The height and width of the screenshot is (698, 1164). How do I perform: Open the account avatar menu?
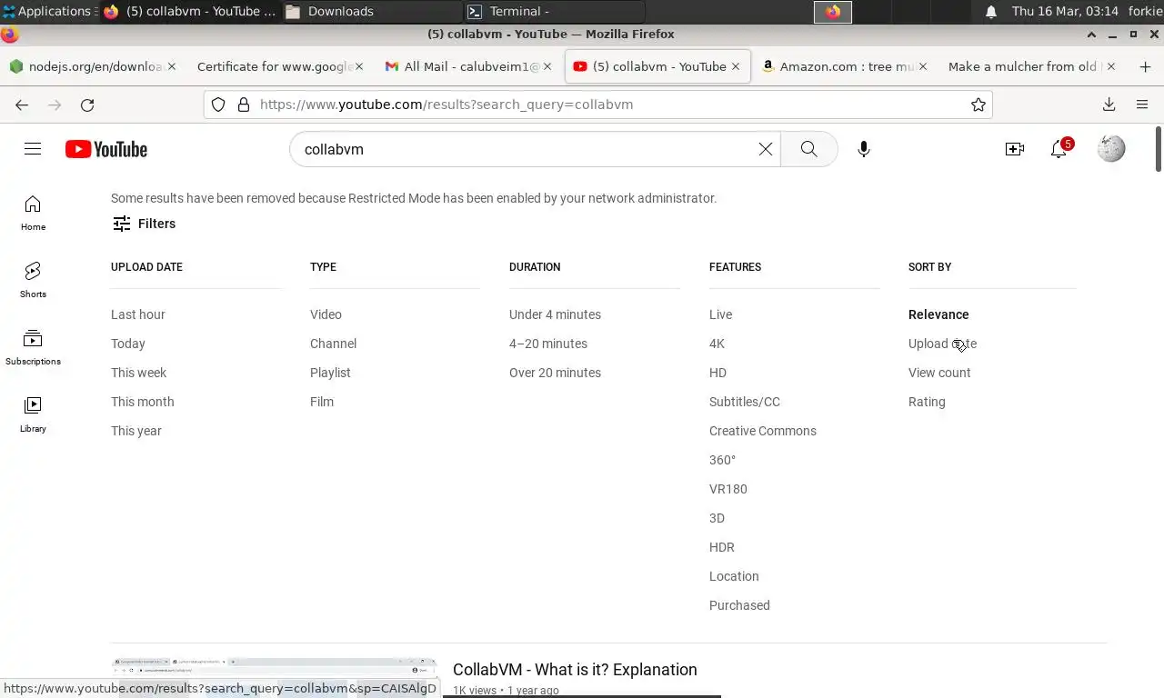(1111, 149)
